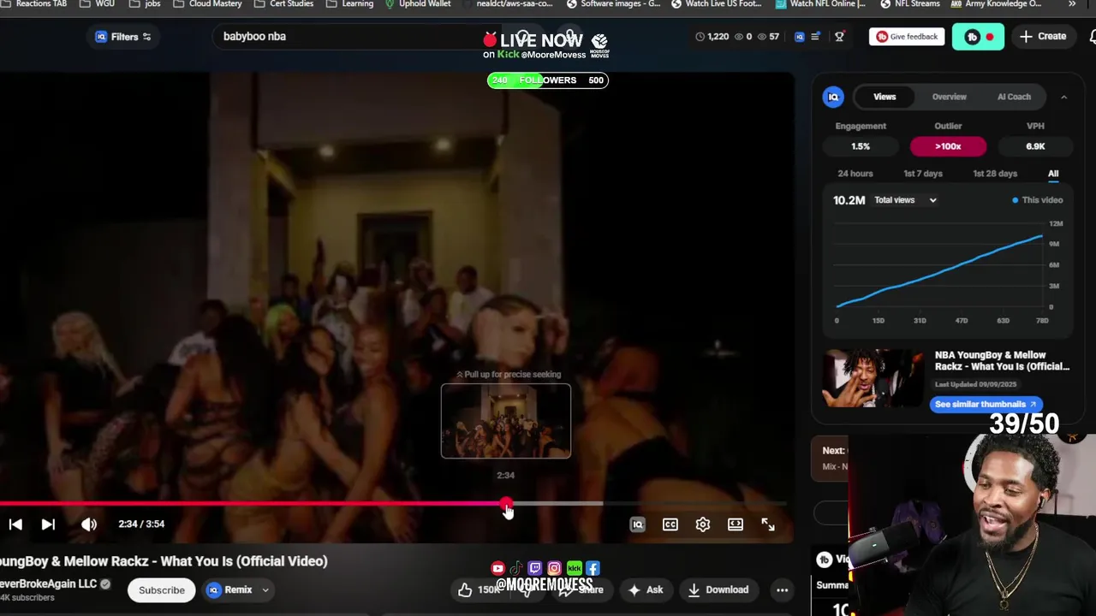Click the eye icon showing 57
Screen dimensions: 1096x616
tap(762, 37)
